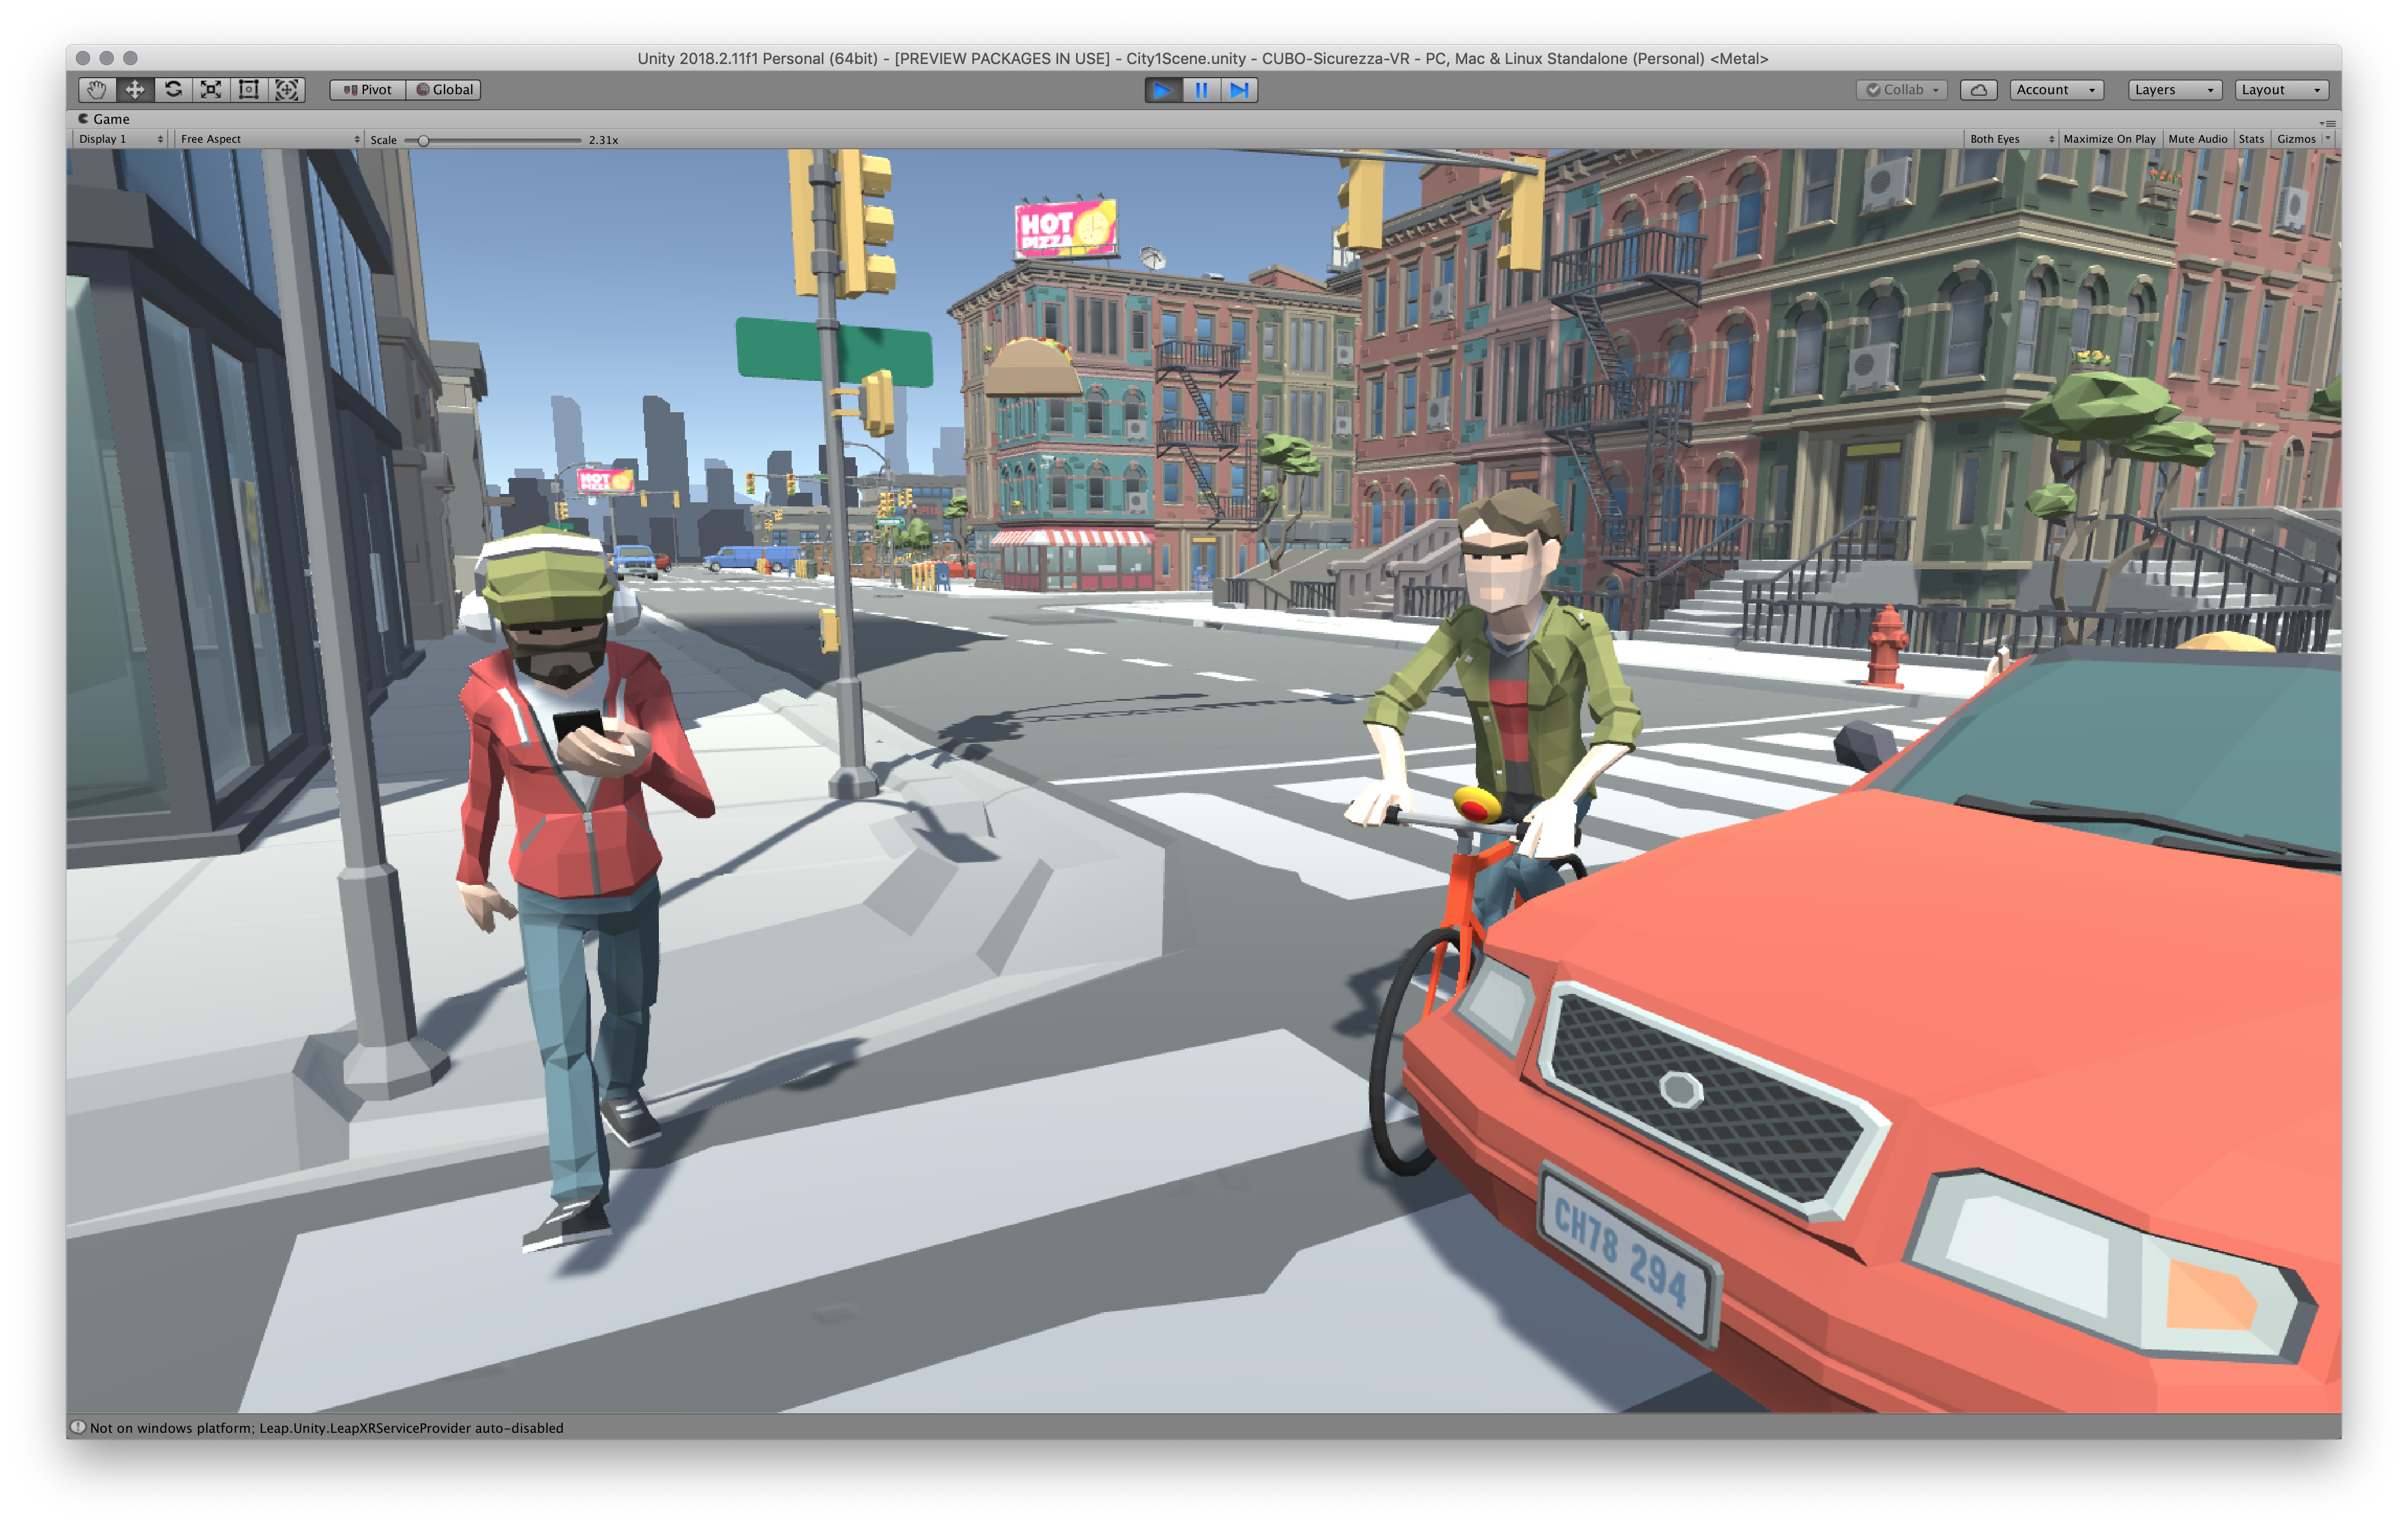Toggle Pivot handle position mode

point(367,90)
